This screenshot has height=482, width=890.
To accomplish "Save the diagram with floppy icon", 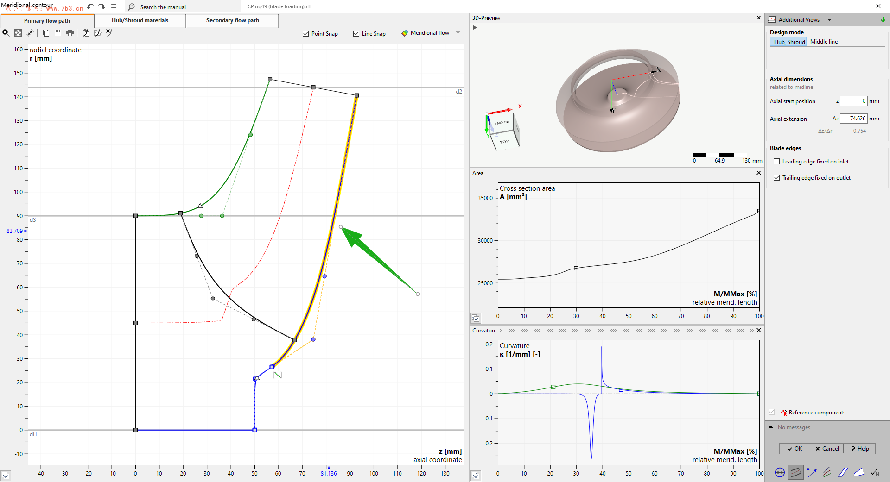I will point(58,33).
